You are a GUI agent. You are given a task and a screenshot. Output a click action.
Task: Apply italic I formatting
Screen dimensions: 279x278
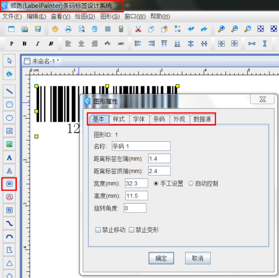tap(38, 43)
